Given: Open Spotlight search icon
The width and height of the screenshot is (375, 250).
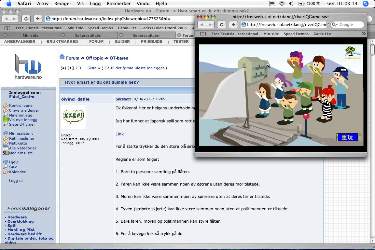Looking at the screenshot, I should (366, 3).
